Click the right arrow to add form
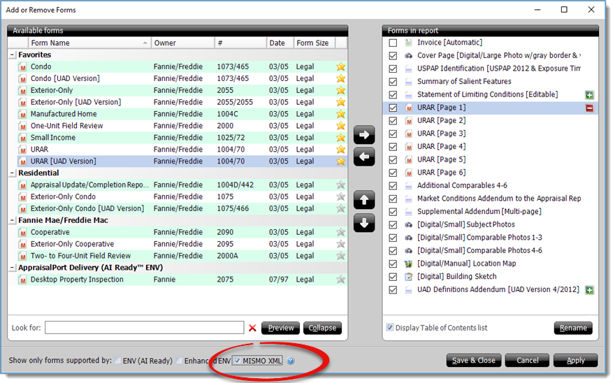Screen dimensions: 615x383 click(x=364, y=135)
